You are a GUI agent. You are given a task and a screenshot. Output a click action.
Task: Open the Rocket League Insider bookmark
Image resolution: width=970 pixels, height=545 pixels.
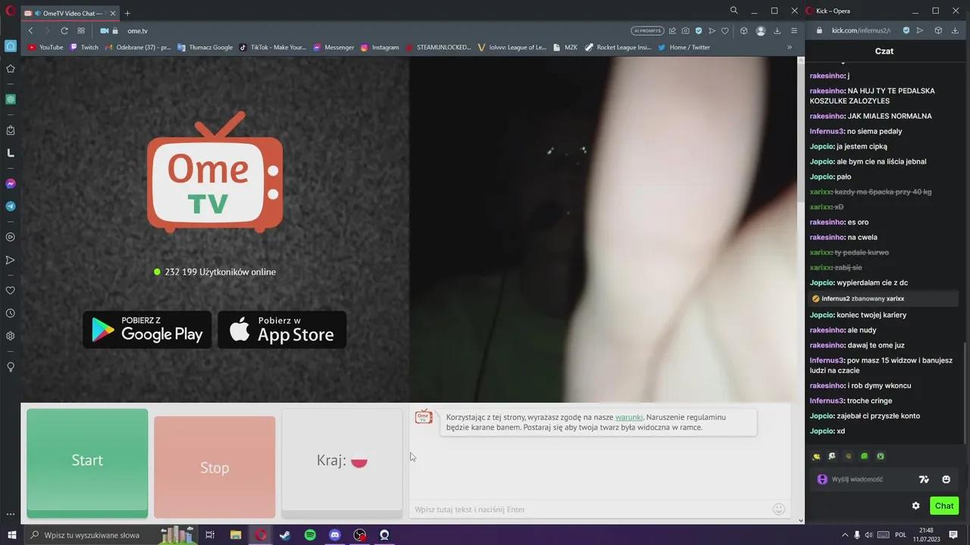(618, 47)
